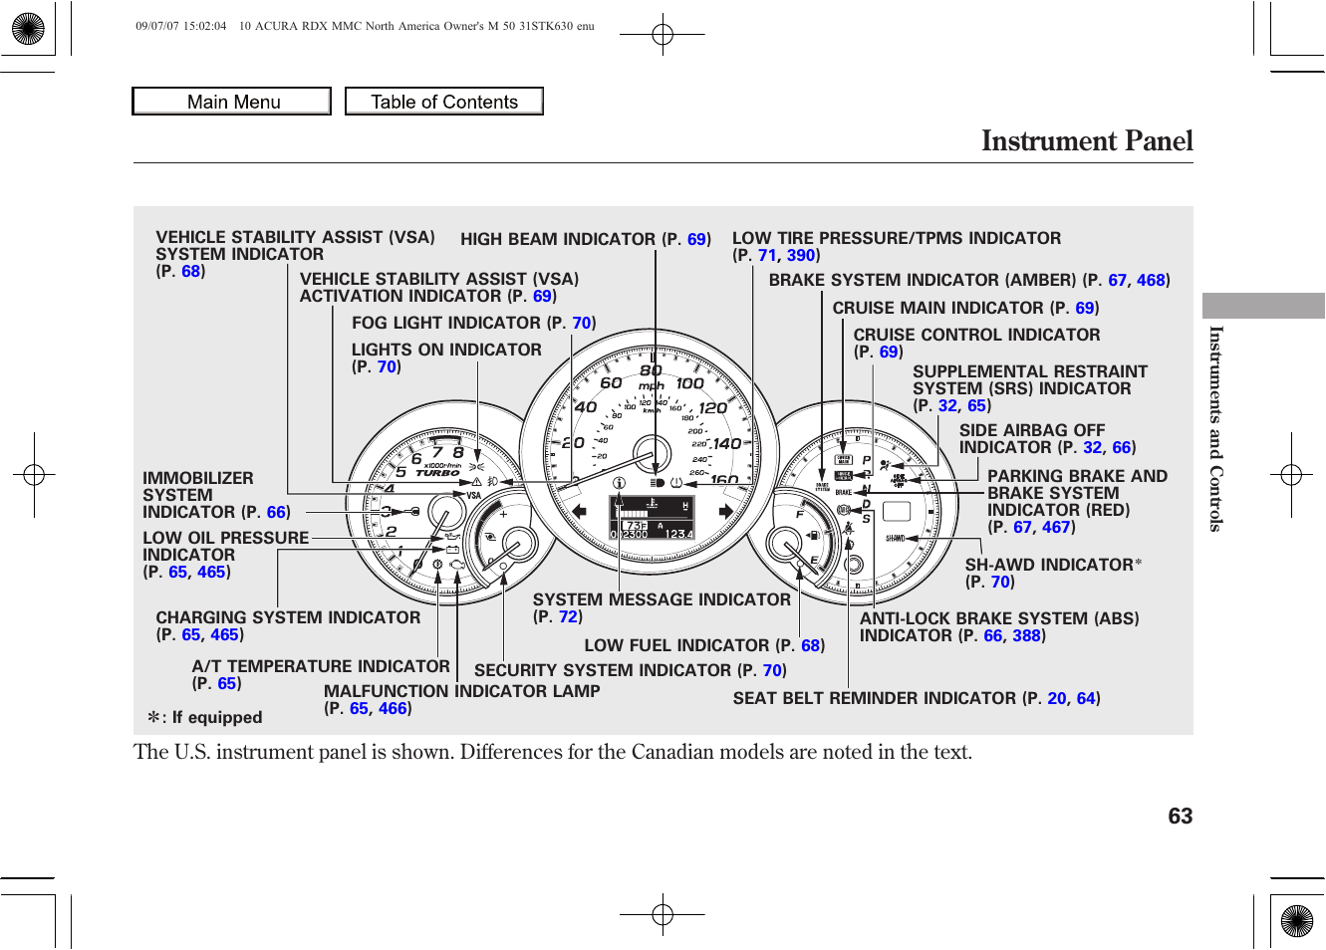
Task: Click the red BRAKE indicator in gauge
Action: click(x=844, y=493)
